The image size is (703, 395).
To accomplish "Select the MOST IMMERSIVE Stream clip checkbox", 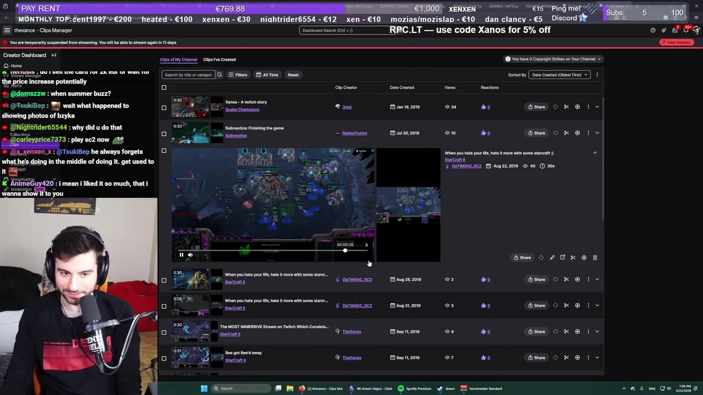I will 164,332.
